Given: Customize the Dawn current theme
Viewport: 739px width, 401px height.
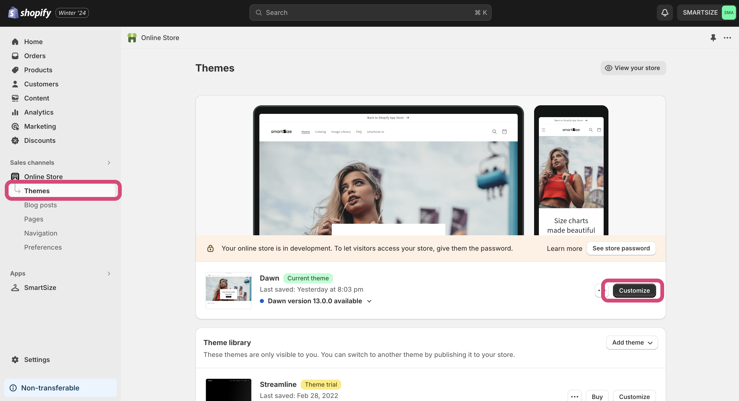Looking at the screenshot, I should (634, 290).
